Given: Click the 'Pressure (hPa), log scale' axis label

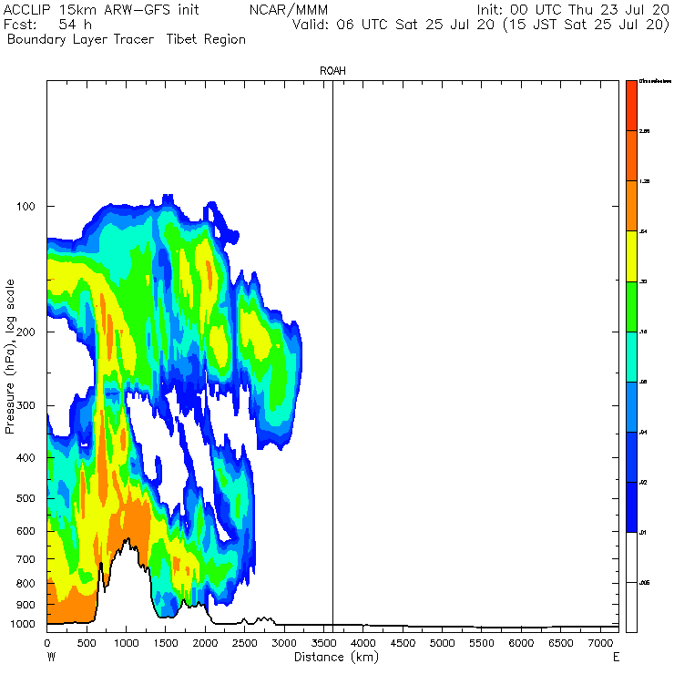Looking at the screenshot, I should [10, 356].
